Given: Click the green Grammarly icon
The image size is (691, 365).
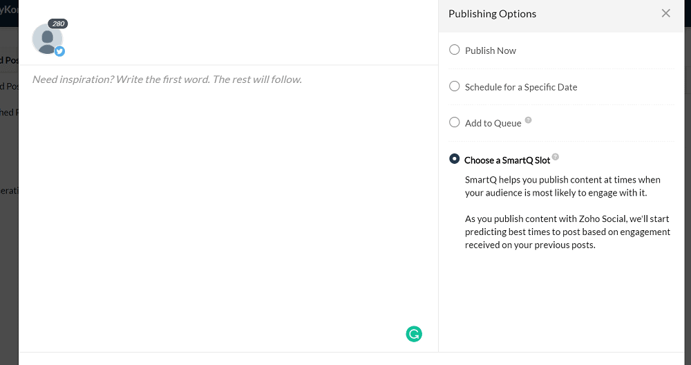Looking at the screenshot, I should click(414, 334).
